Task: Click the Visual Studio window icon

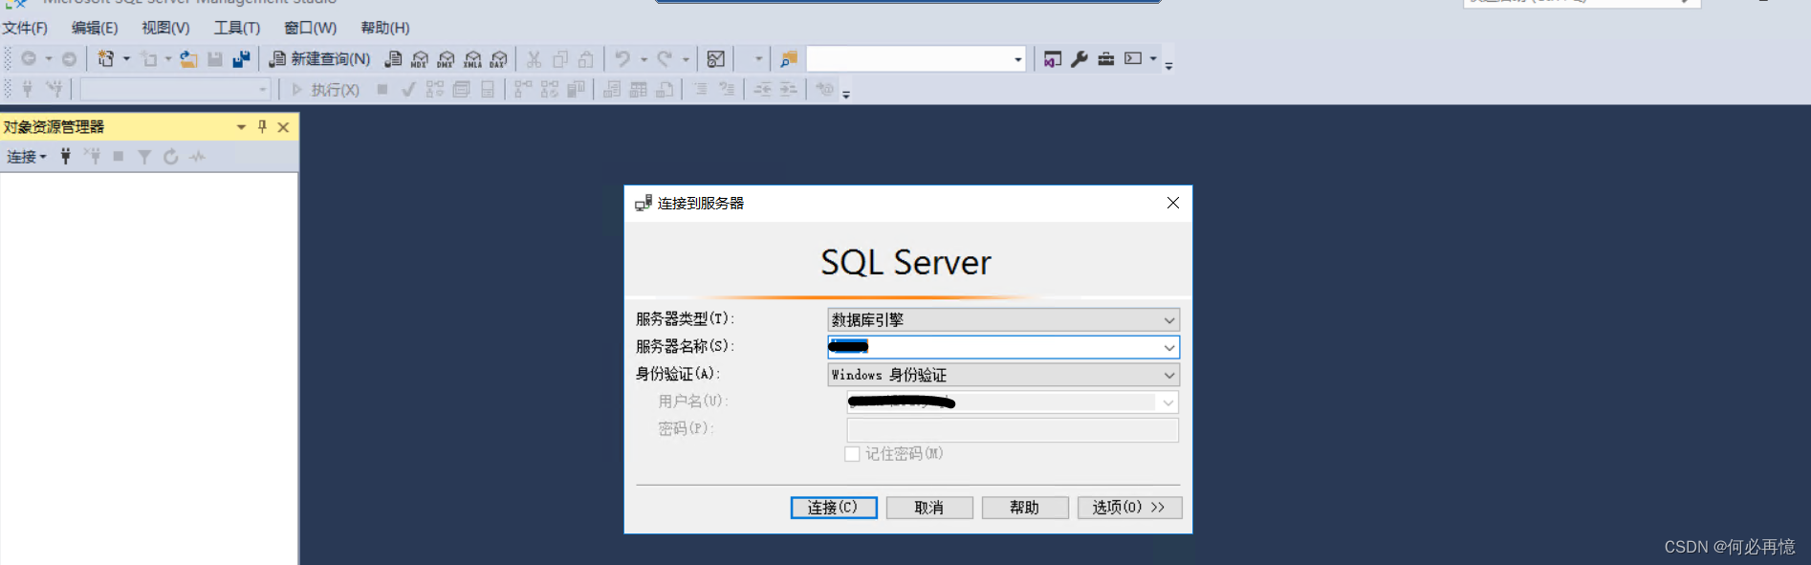Action: pos(1052,59)
